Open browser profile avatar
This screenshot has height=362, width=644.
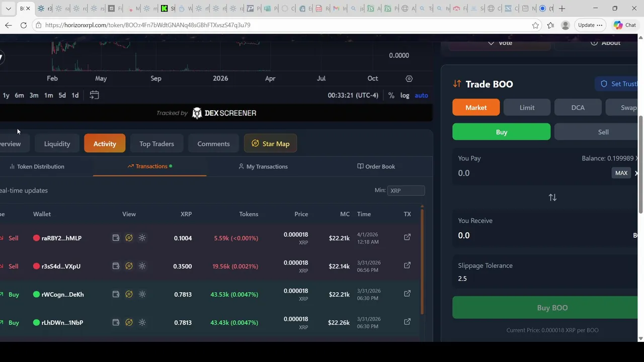click(566, 25)
